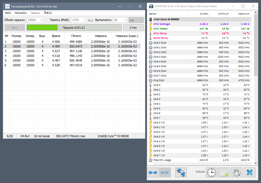Image resolution: width=261 pixels, height=183 pixels.
Task: Click the Total CPU Usage gauge icon
Action: 150,160
